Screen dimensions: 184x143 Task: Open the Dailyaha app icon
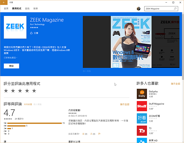142,94
